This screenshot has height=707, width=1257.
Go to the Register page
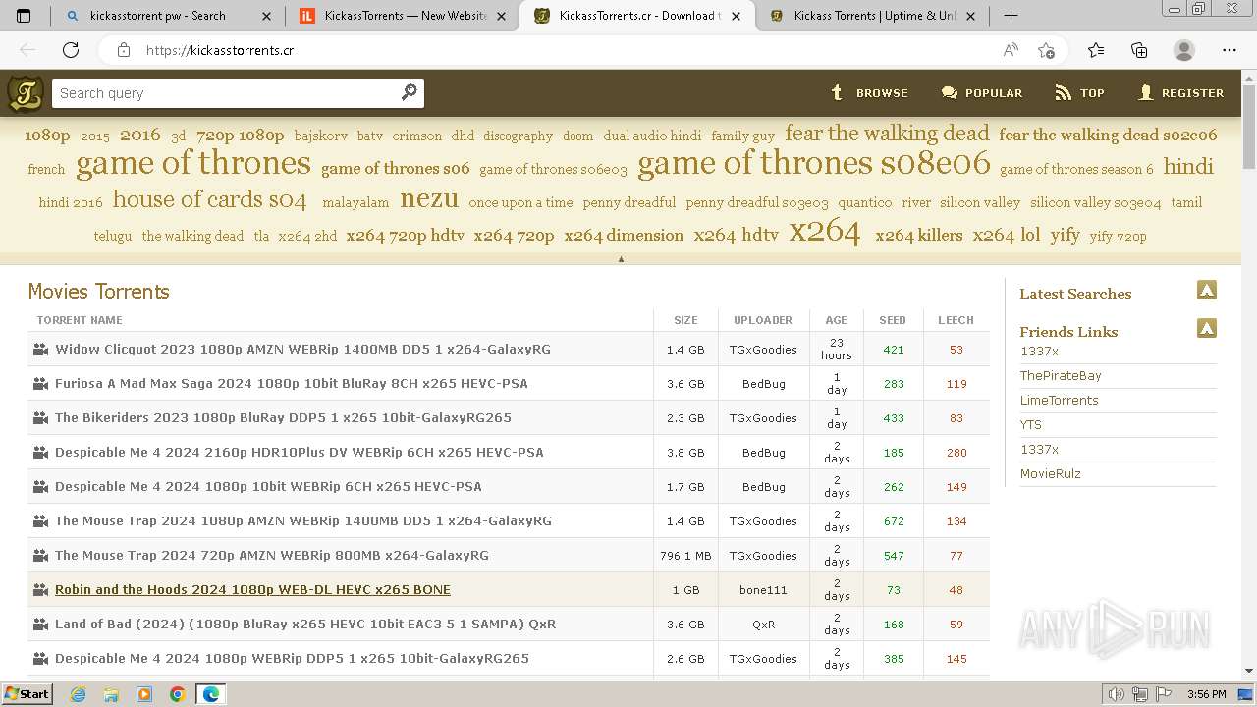pos(1180,93)
